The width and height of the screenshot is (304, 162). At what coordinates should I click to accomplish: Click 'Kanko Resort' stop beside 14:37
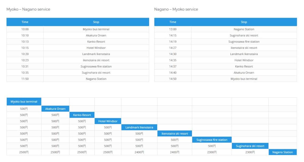pyautogui.click(x=244, y=66)
